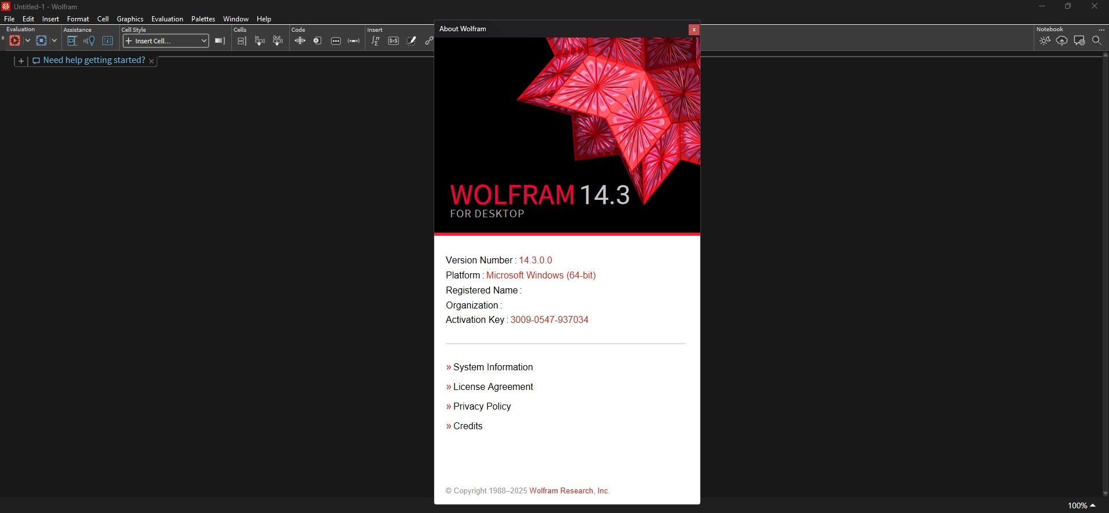This screenshot has height=513, width=1109.
Task: Click the version number 14.3.0.0 text
Action: (536, 261)
